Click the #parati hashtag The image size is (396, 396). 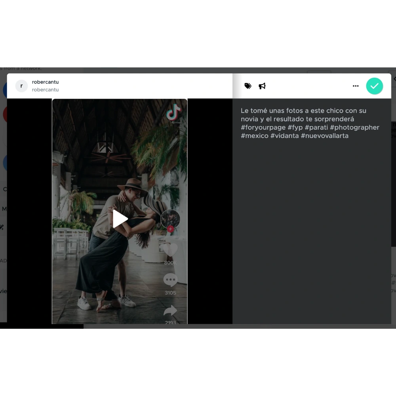click(x=316, y=127)
